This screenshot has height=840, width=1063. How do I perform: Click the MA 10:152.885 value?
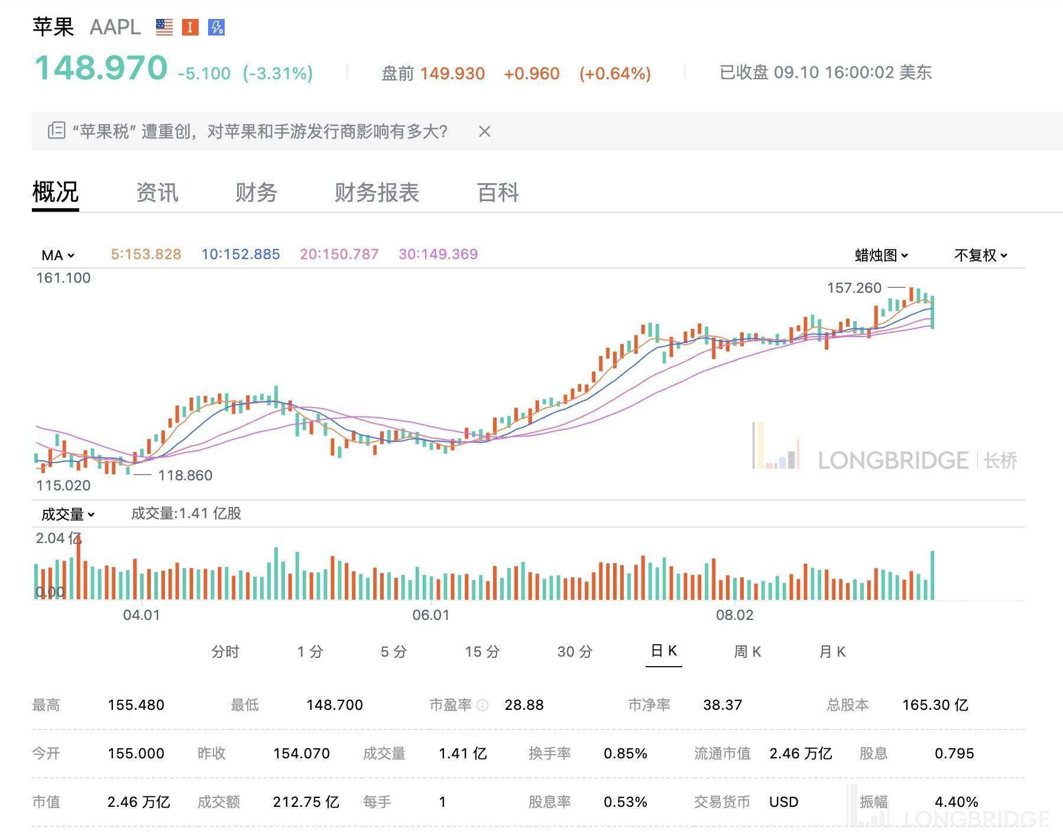(241, 254)
